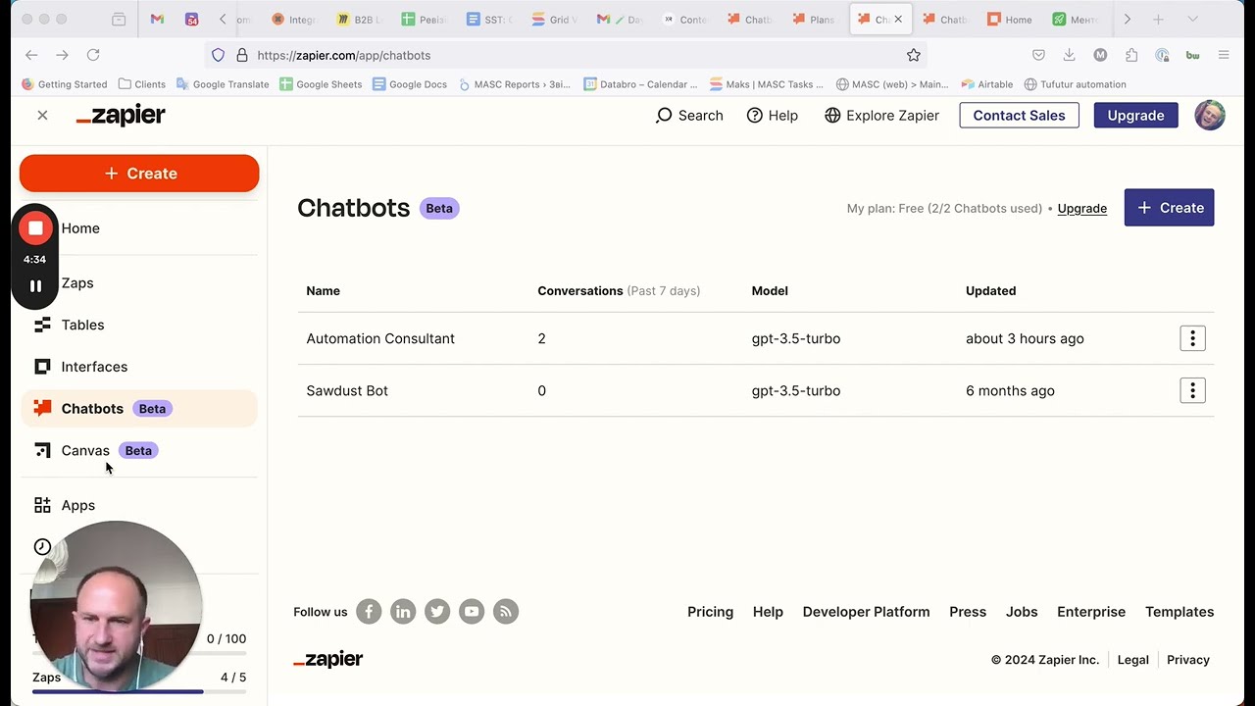Go to Home in the sidebar

[x=80, y=228]
